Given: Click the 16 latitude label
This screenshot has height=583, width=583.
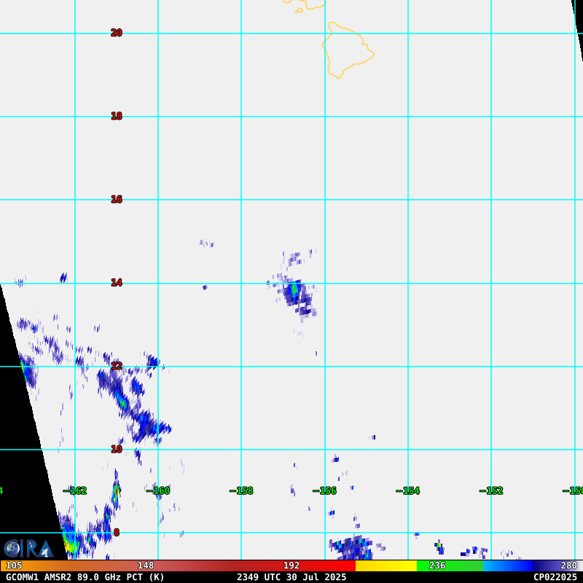Looking at the screenshot, I should pos(117,200).
